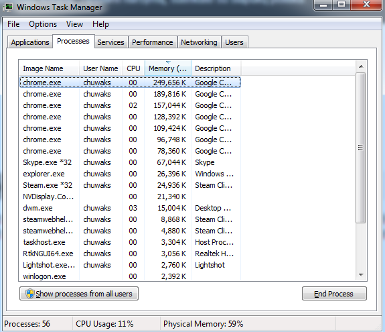Sort by the CPU column header
The image size is (385, 332).
[x=133, y=68]
